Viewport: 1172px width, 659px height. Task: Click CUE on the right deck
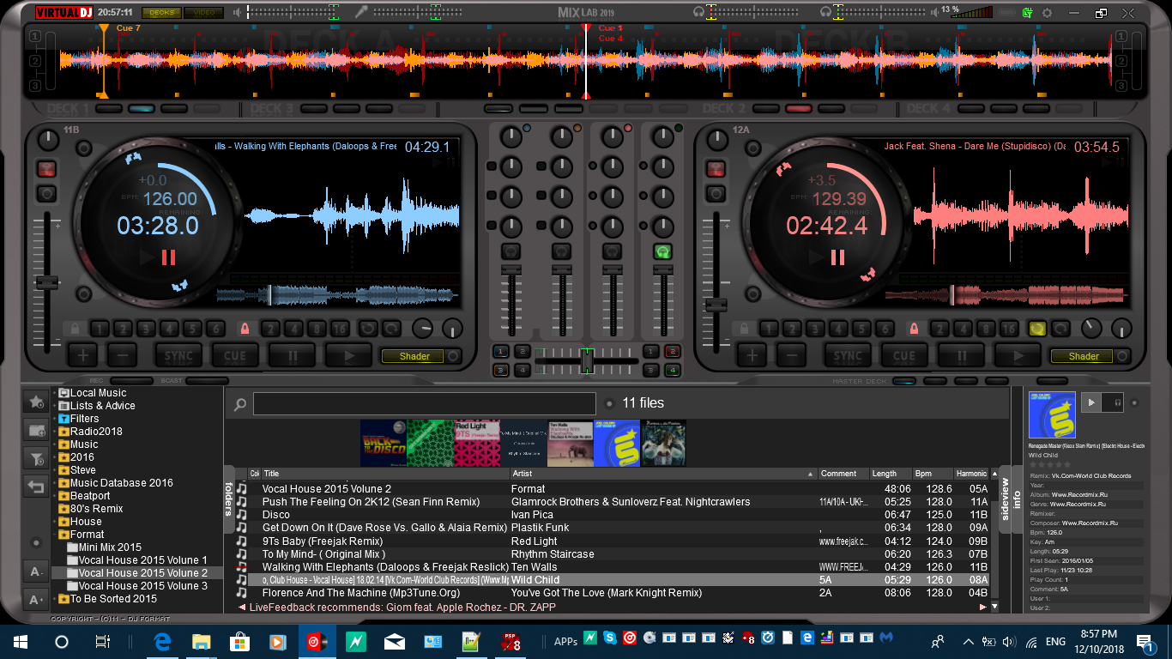pyautogui.click(x=904, y=355)
